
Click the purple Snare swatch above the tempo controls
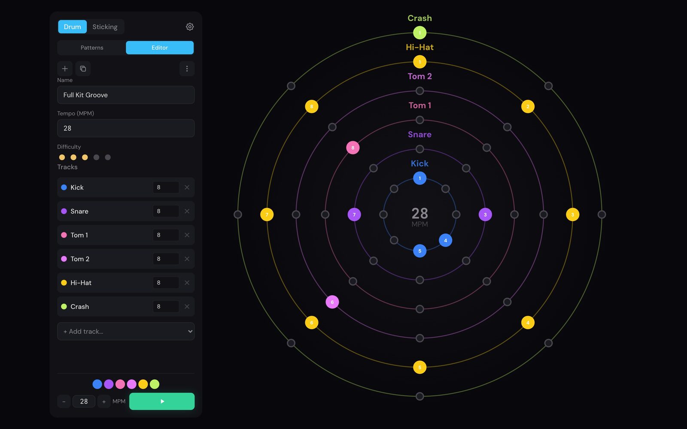[x=109, y=384]
